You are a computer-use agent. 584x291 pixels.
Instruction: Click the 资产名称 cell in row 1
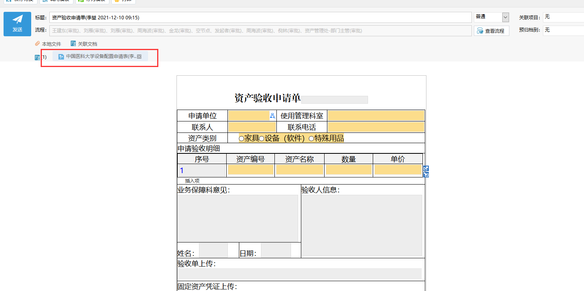[299, 170]
